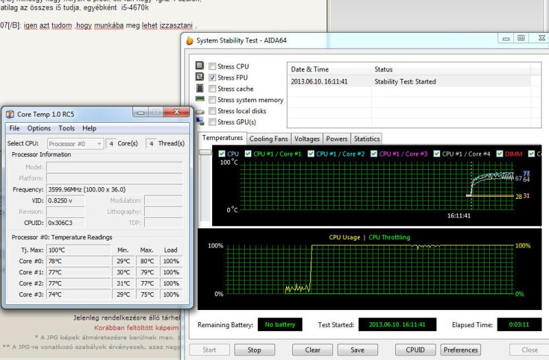Screen dimensions: 549x360
Task: Switch to the Voltages tab
Action: (x=307, y=139)
